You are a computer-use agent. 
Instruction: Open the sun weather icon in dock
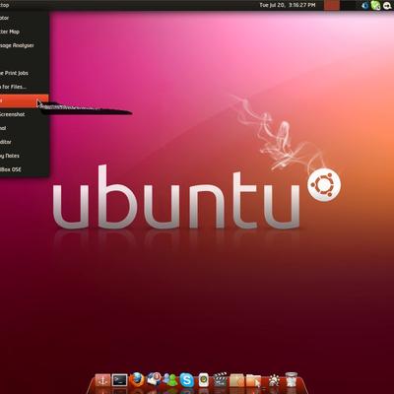tap(274, 380)
